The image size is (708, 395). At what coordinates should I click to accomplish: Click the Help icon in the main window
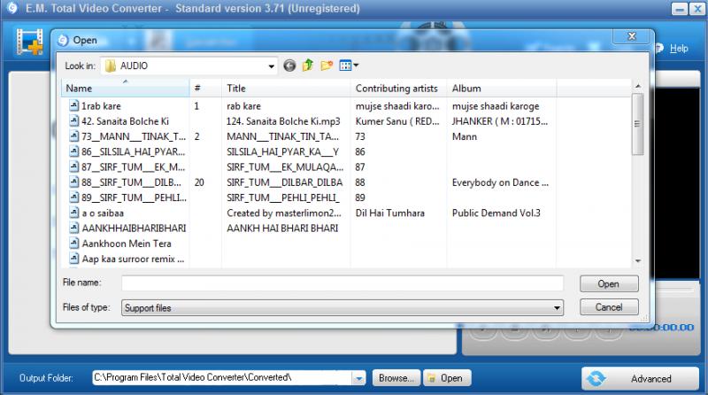click(673, 49)
